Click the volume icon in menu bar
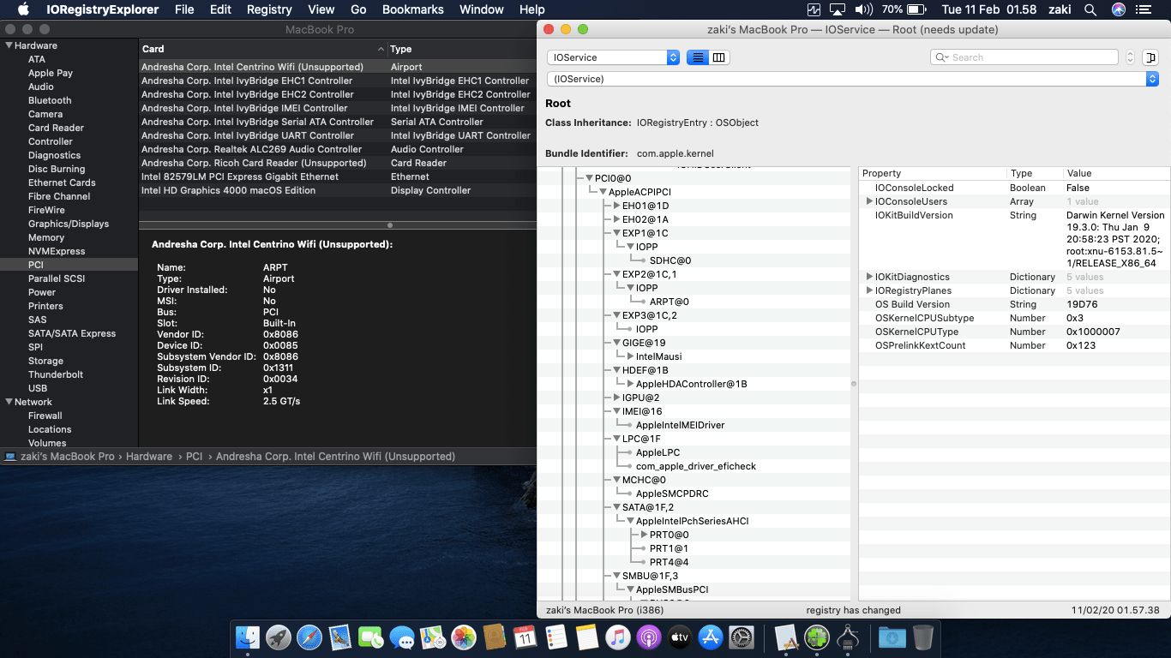Screen dimensions: 1171x658 pos(863,9)
